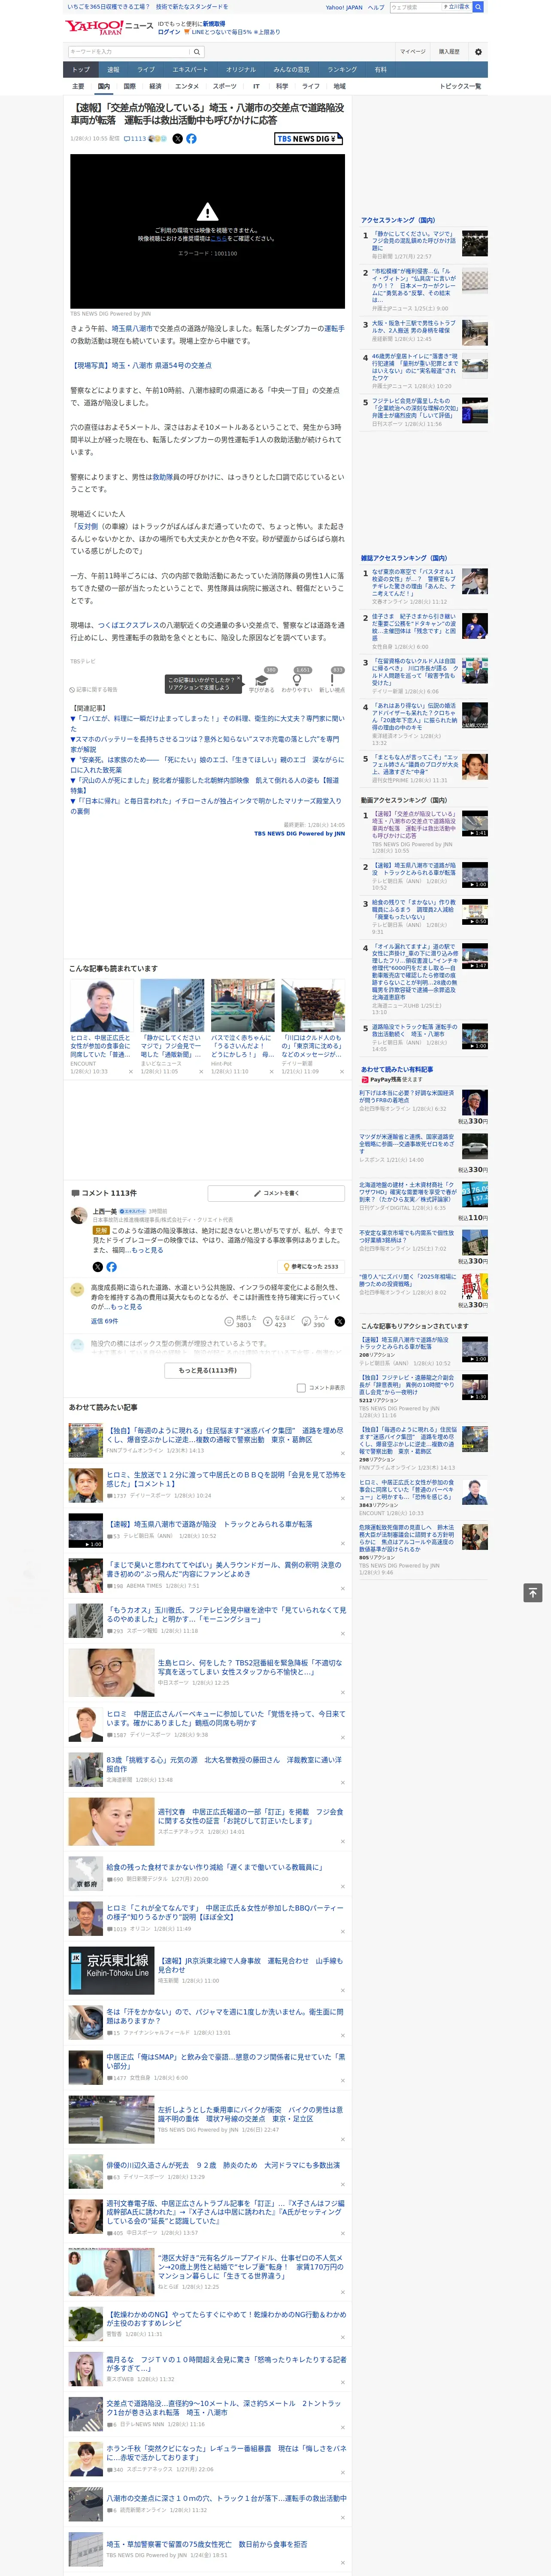The image size is (551, 2576).
Task: Click the scroll-to-top arrow button
Action: coord(533,1592)
